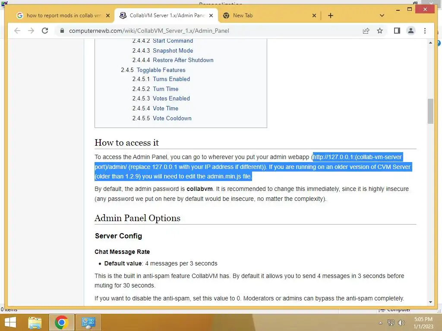
Task: Click the 'Admin Panel Options' heading
Action: click(x=137, y=218)
